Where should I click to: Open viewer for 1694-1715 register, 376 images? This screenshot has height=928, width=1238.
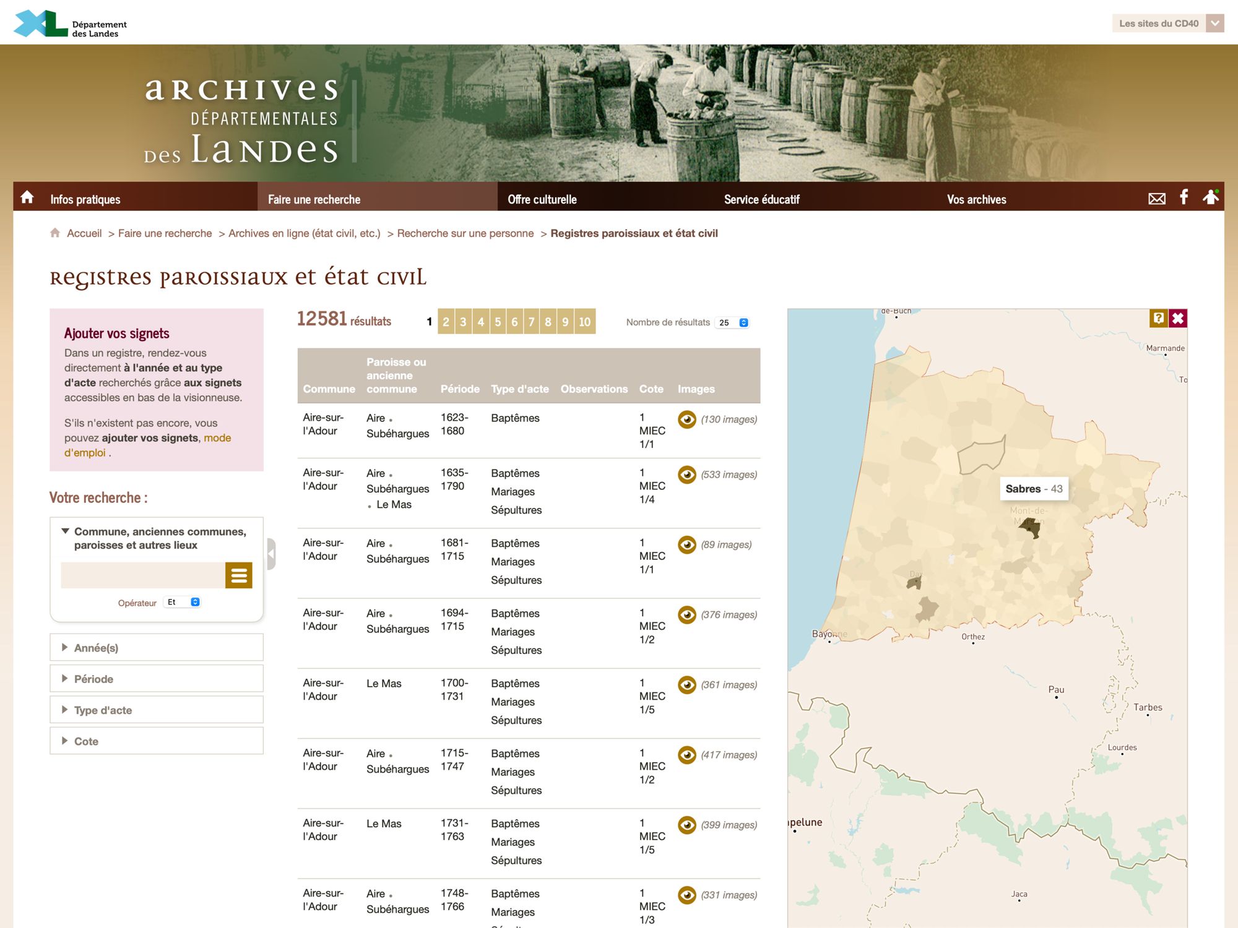pyautogui.click(x=686, y=615)
